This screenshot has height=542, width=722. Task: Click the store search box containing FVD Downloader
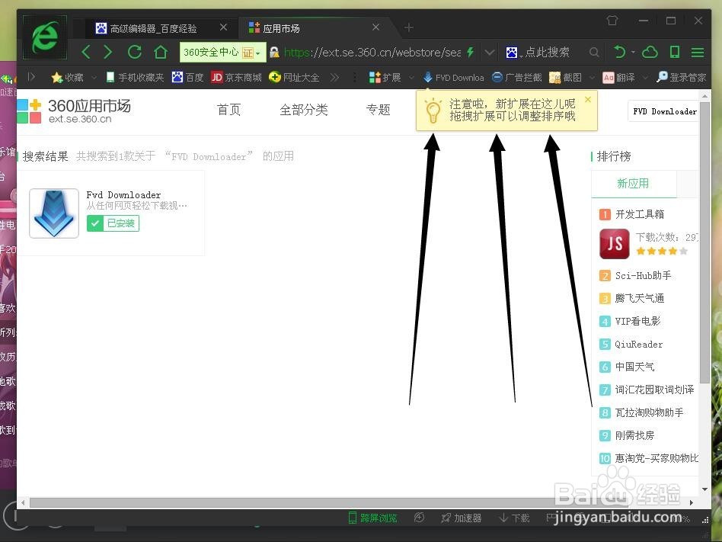663,111
